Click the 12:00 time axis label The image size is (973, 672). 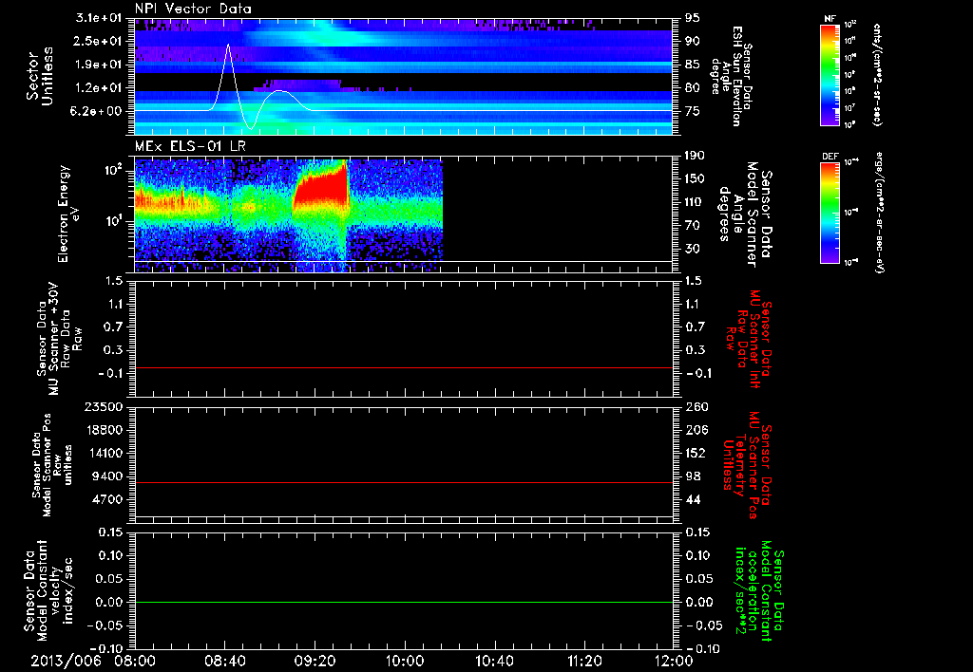[x=674, y=661]
